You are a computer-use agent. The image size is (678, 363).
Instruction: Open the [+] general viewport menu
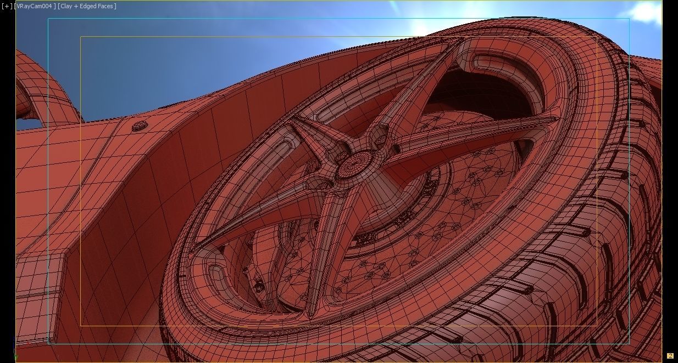pos(7,7)
